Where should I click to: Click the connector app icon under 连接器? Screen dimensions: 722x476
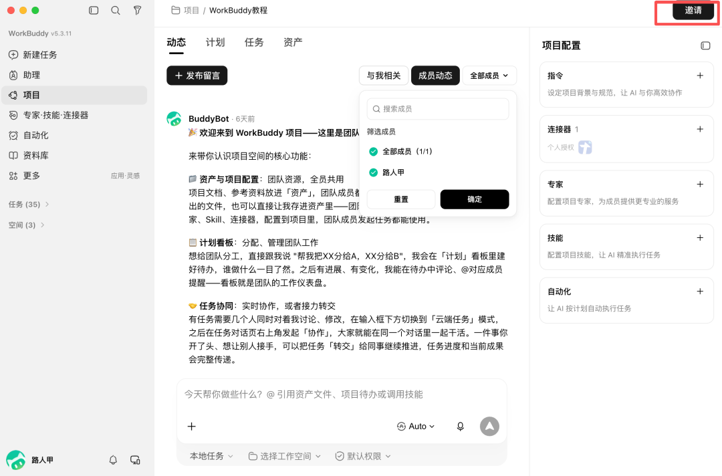point(585,147)
